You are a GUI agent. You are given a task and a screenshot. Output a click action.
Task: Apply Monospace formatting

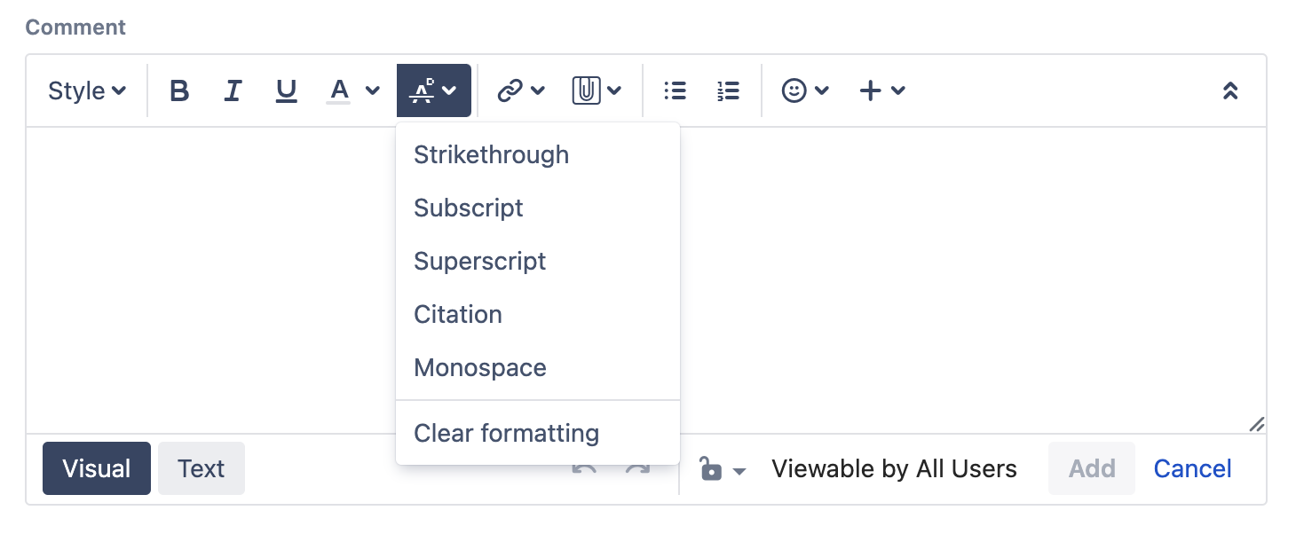(x=538, y=367)
